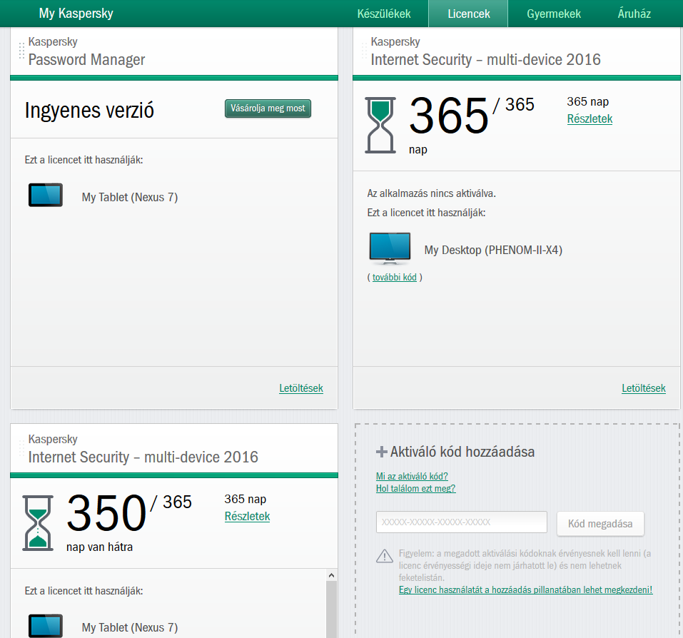Click the tablet icon in the 350-day license card
The image size is (683, 638).
[x=45, y=626]
